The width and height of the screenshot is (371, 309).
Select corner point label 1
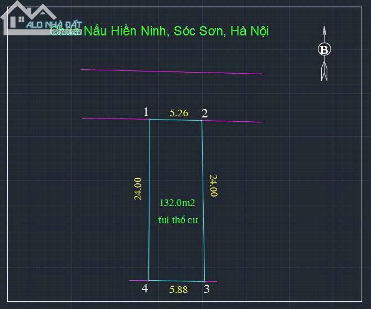tap(146, 112)
